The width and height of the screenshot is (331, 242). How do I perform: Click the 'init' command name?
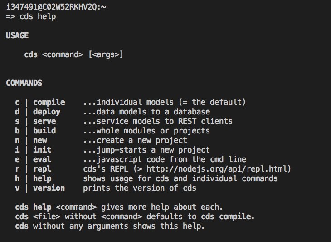tap(42, 150)
